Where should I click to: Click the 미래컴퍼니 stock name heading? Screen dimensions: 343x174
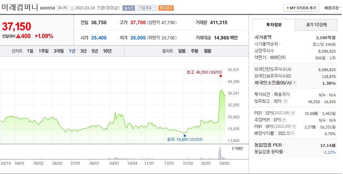pos(20,7)
